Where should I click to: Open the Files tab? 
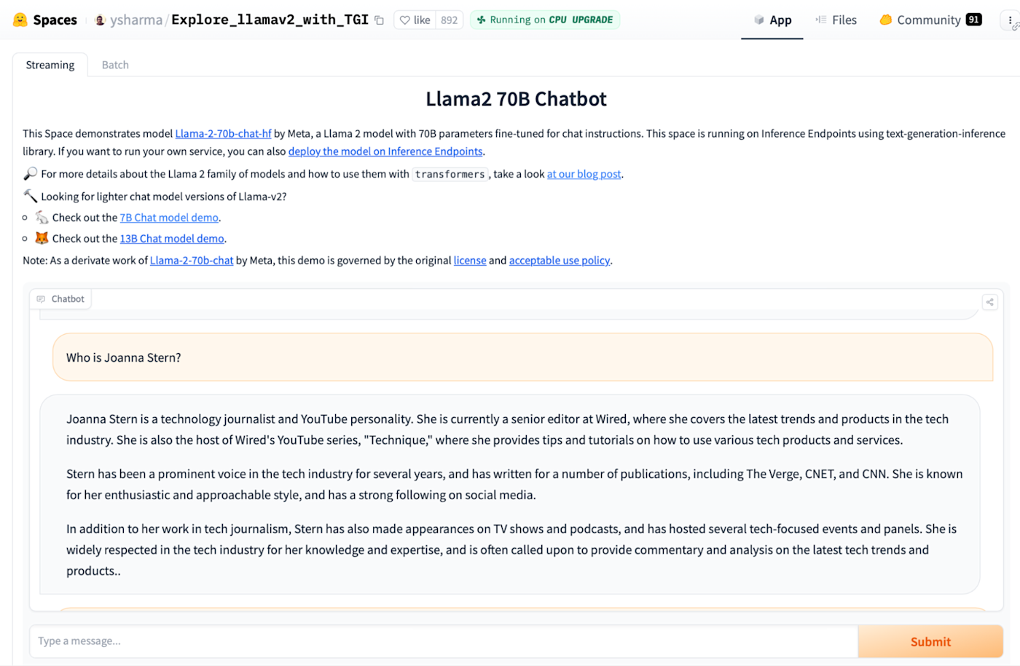click(836, 20)
